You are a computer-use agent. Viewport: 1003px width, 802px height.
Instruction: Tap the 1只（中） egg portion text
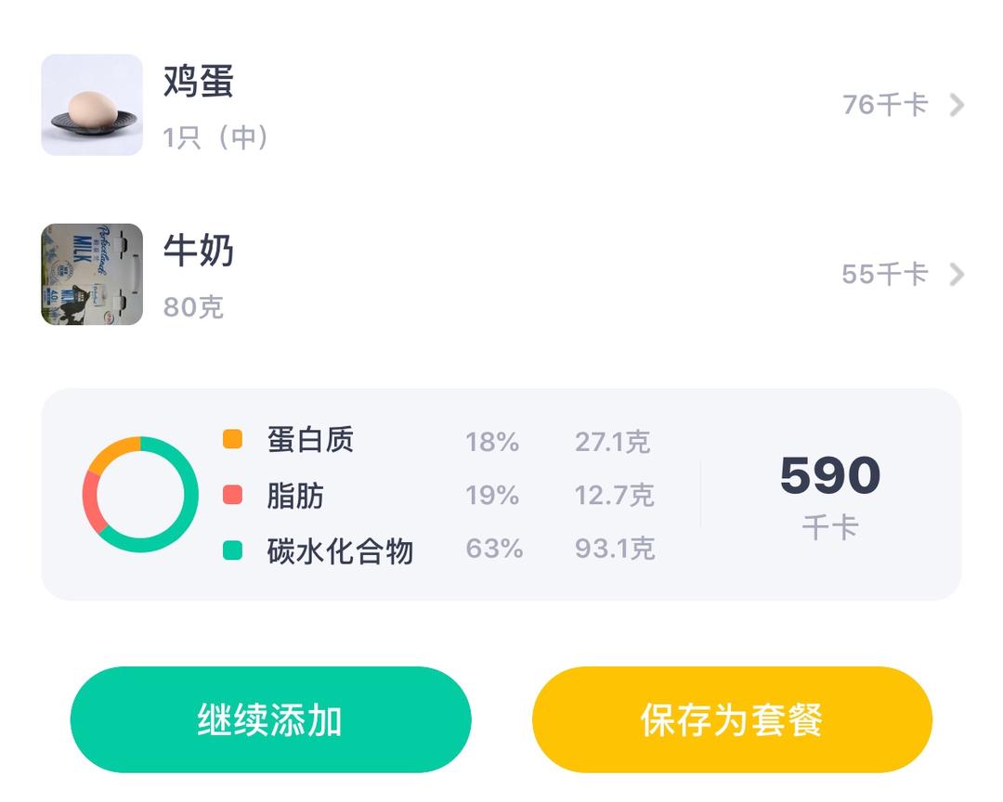[216, 137]
